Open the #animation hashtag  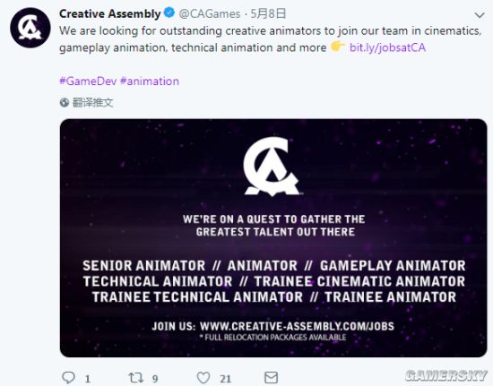150,81
